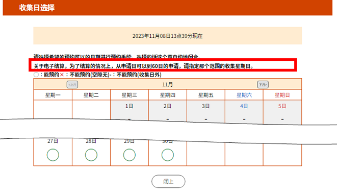Click the 11月 month title
Image resolution: width=337 pixels, height=194 pixels.
tap(167, 84)
